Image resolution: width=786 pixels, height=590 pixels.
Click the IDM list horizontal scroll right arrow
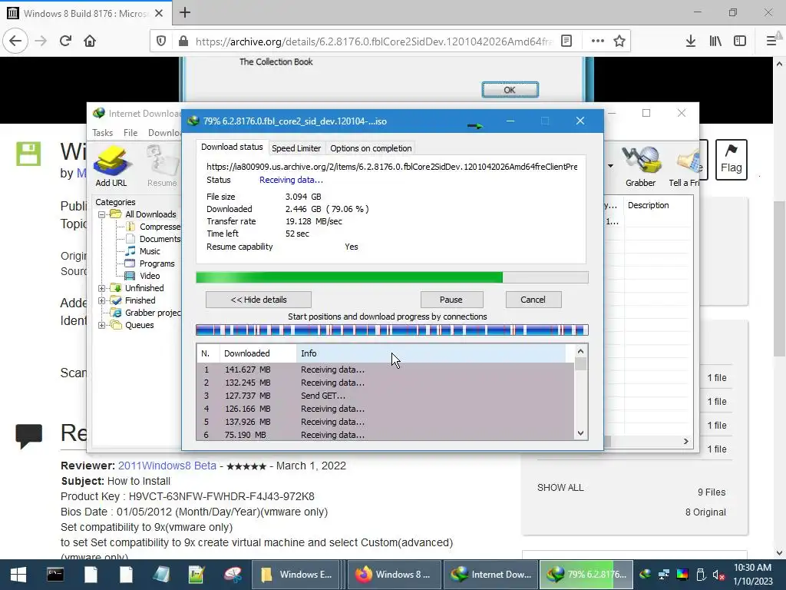pos(685,442)
